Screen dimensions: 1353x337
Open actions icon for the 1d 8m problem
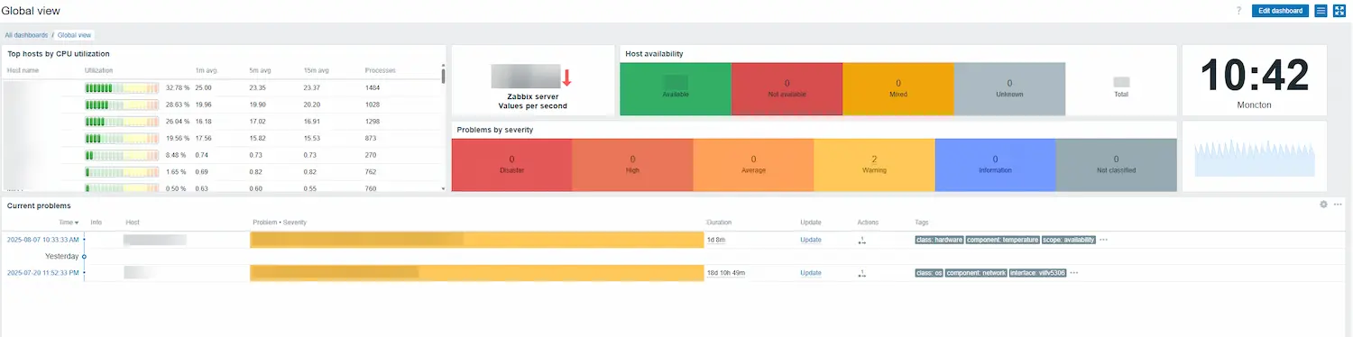pos(862,241)
